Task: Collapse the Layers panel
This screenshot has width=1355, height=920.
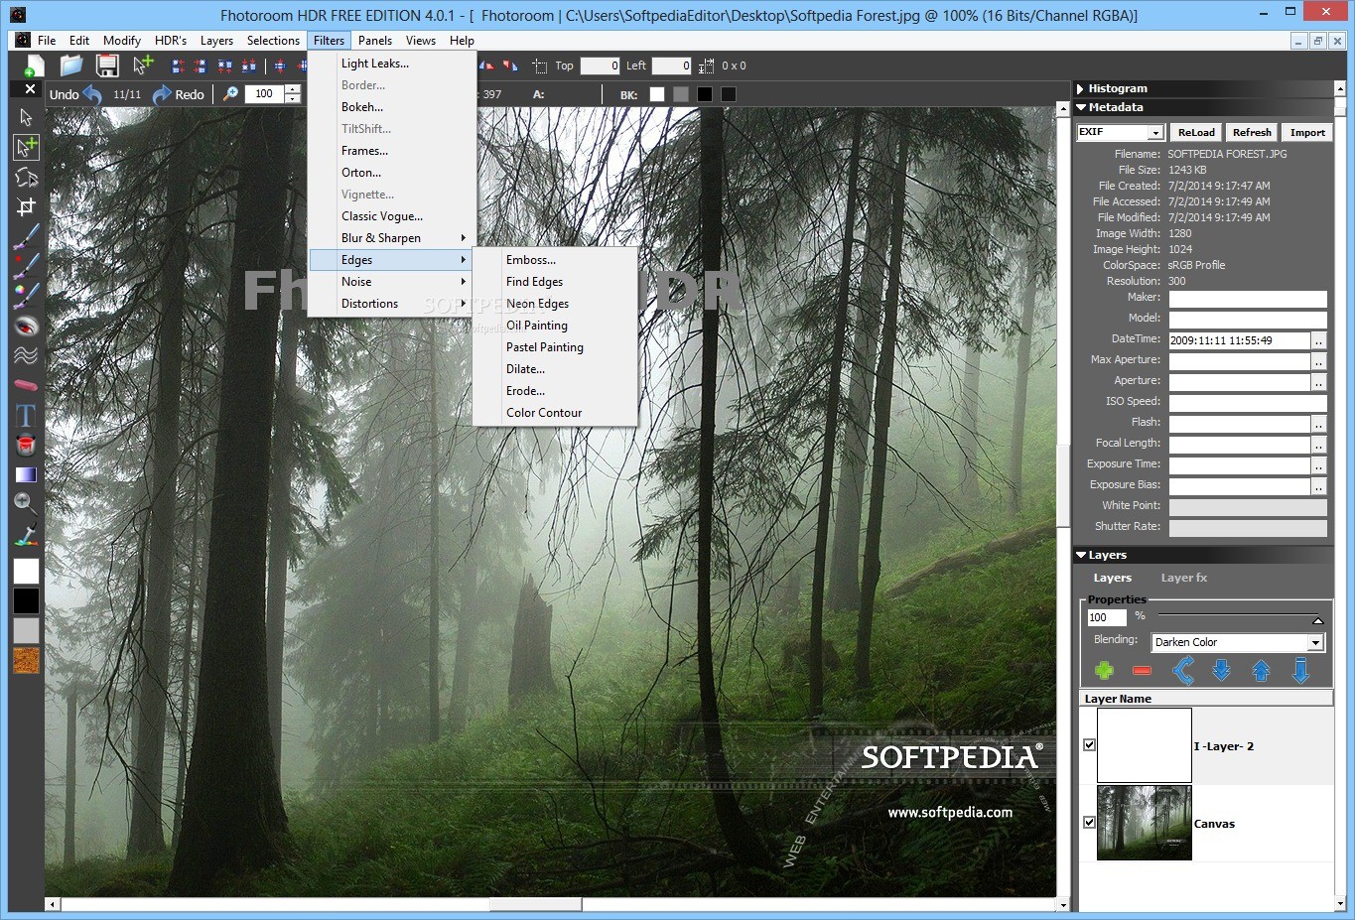Action: point(1081,555)
